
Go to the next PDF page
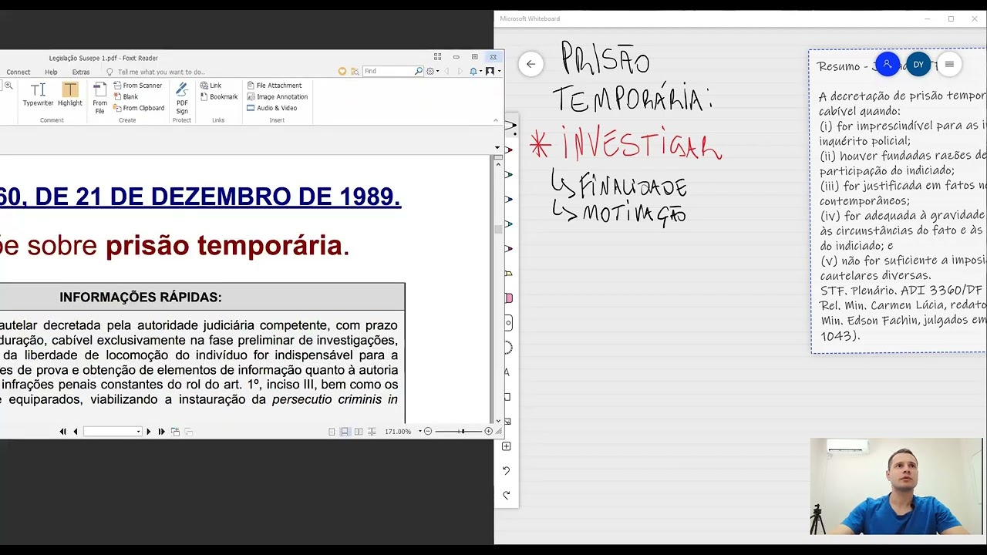click(149, 432)
